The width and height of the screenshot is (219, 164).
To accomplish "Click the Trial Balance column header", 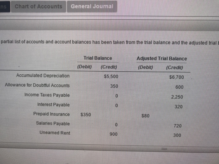I will [98, 58].
